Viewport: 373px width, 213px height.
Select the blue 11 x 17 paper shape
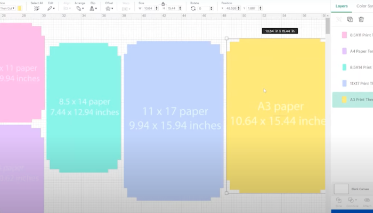[174, 121]
